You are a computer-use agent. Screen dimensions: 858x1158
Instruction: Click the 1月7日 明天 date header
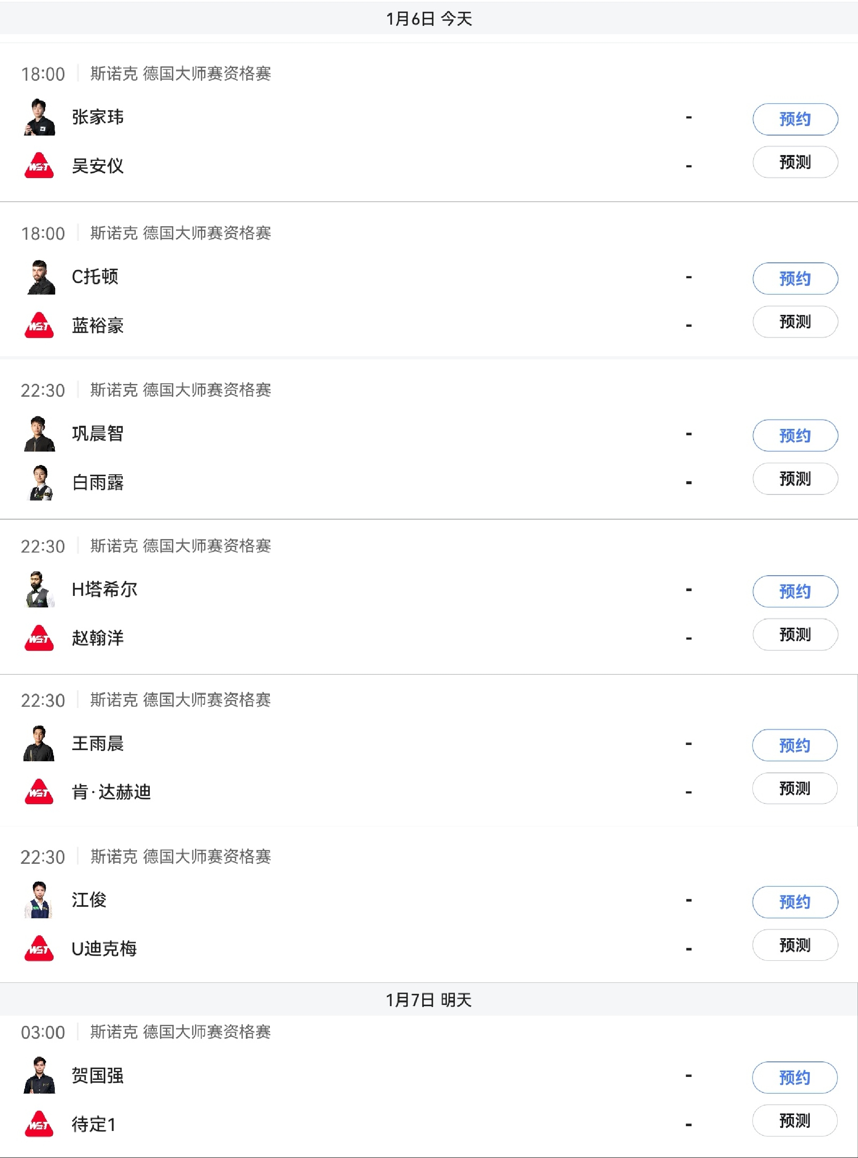click(429, 999)
